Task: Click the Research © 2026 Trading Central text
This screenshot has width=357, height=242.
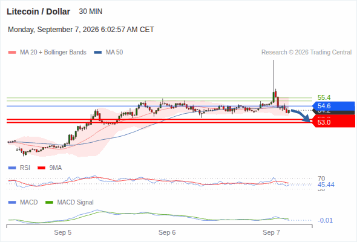Action: pos(306,53)
